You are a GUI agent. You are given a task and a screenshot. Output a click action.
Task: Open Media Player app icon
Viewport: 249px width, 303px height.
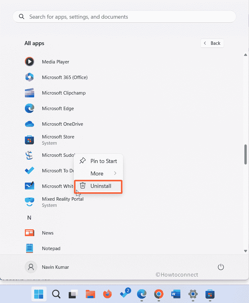click(x=30, y=62)
